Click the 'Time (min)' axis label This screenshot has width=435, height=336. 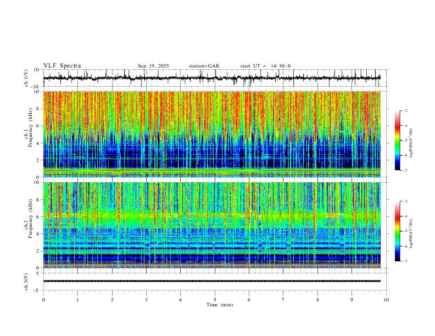(220, 305)
